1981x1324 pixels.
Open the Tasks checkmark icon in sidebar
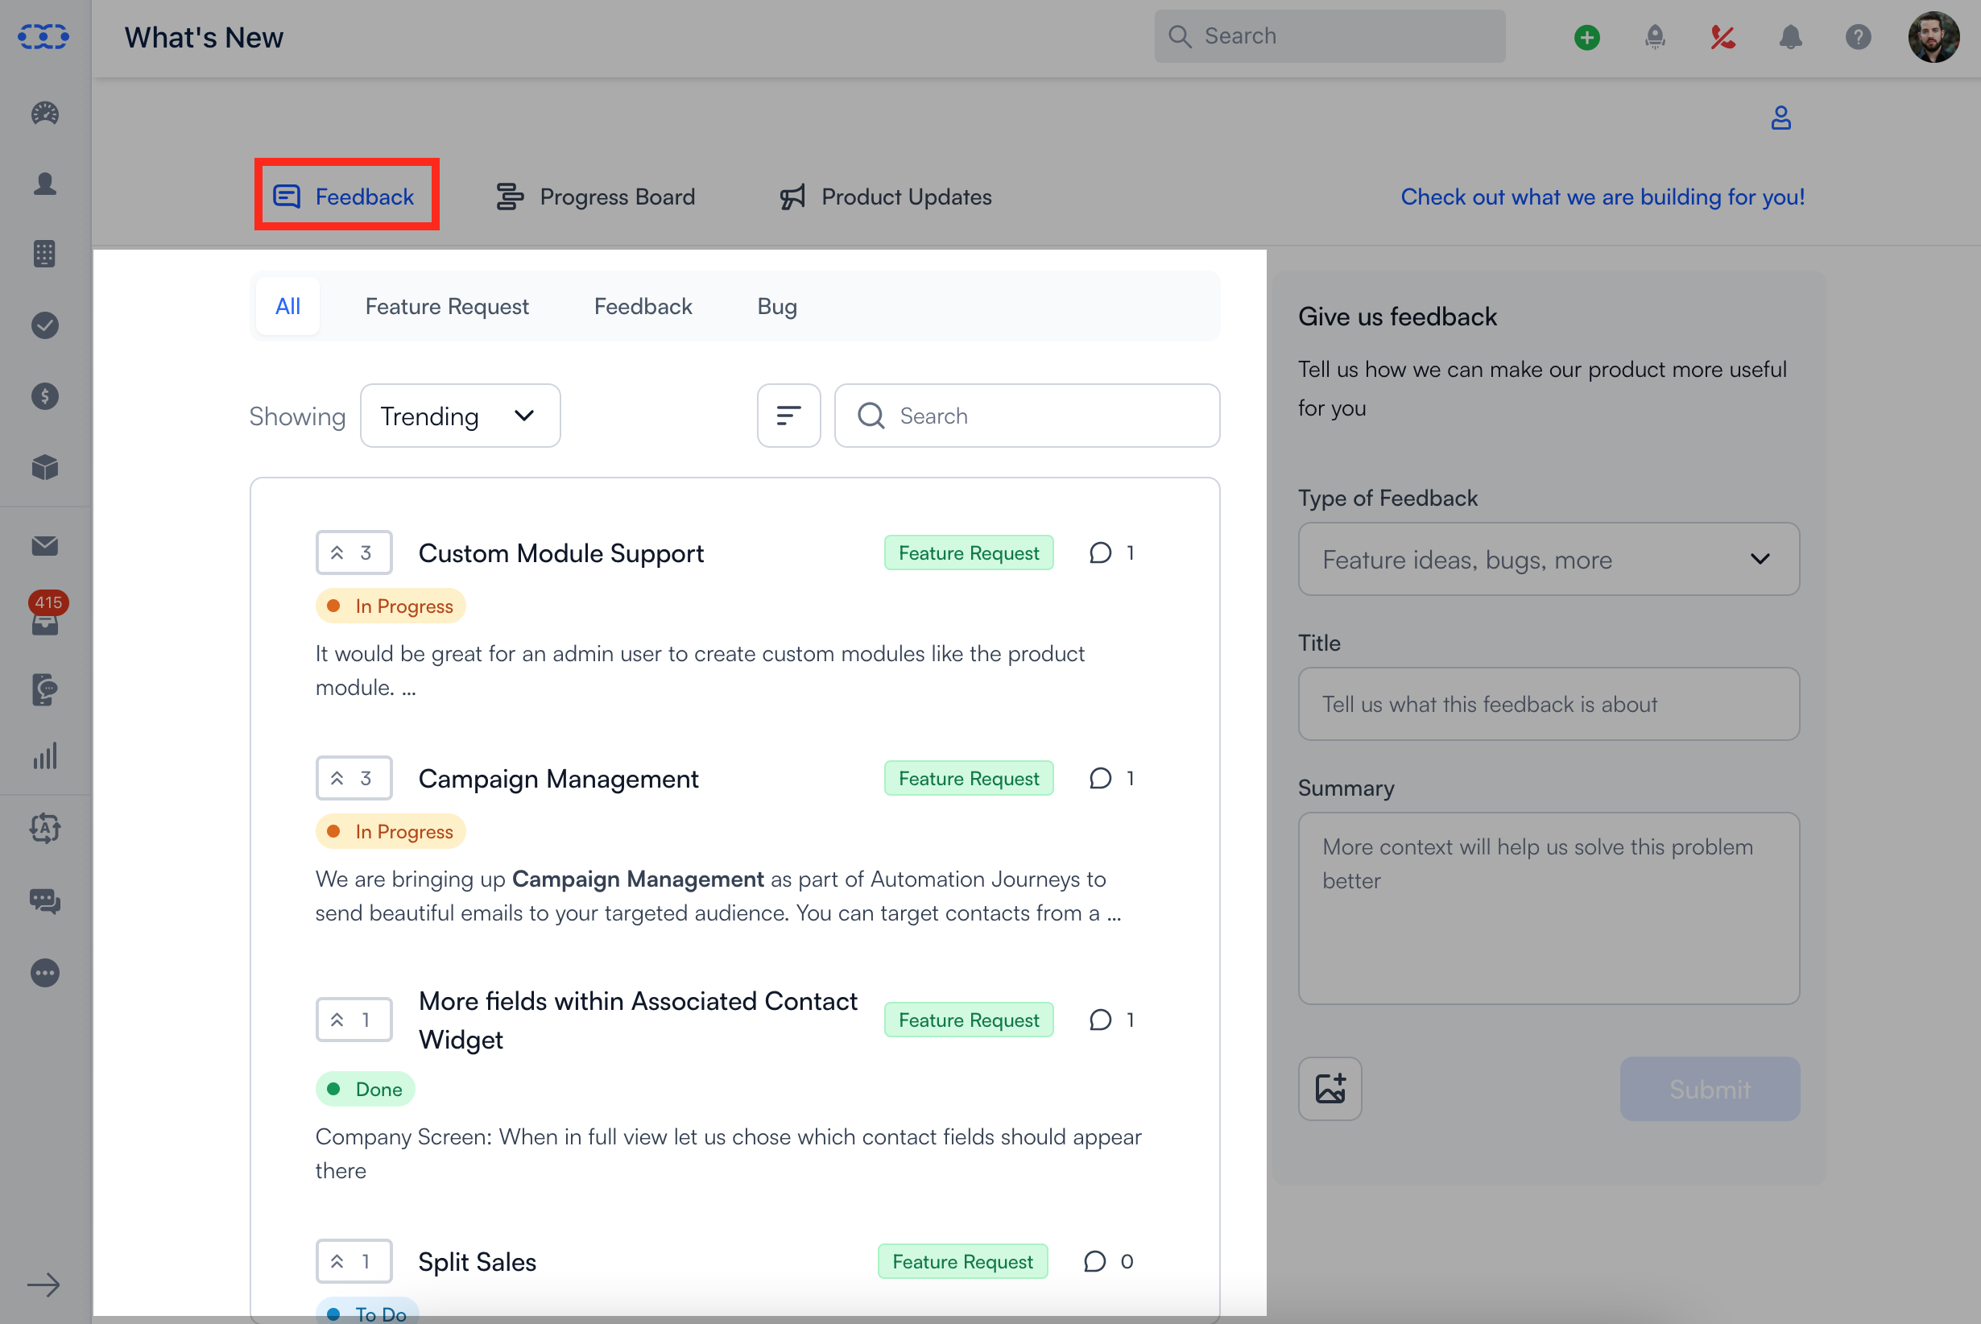point(45,325)
